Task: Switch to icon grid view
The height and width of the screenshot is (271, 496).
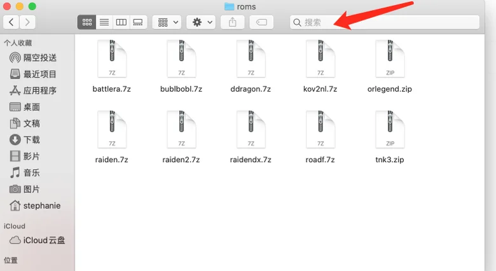Action: point(87,22)
